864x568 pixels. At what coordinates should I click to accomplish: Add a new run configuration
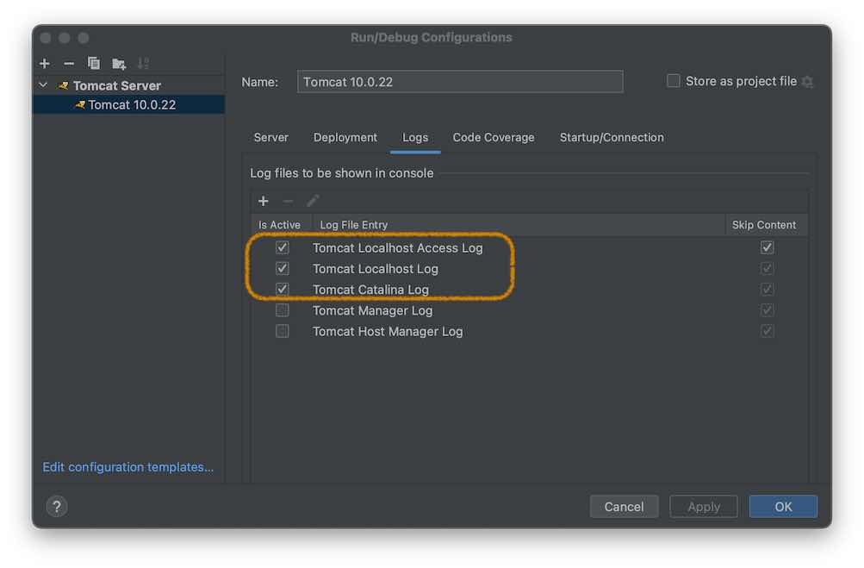(x=45, y=64)
